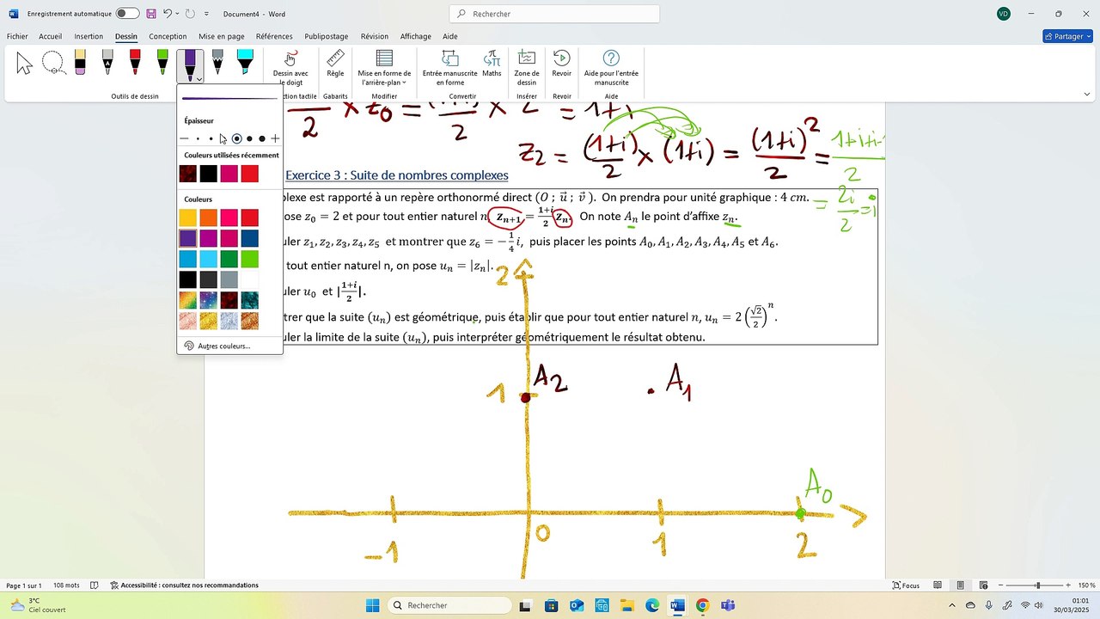Image resolution: width=1100 pixels, height=619 pixels.
Task: Customize the Quick Access Toolbar dropdown
Action: pyautogui.click(x=207, y=14)
